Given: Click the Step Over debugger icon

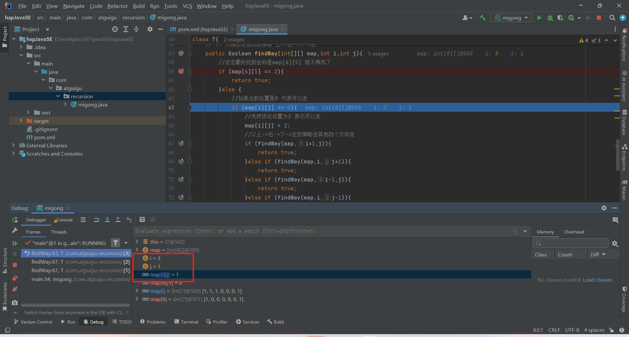Looking at the screenshot, I should 96,220.
